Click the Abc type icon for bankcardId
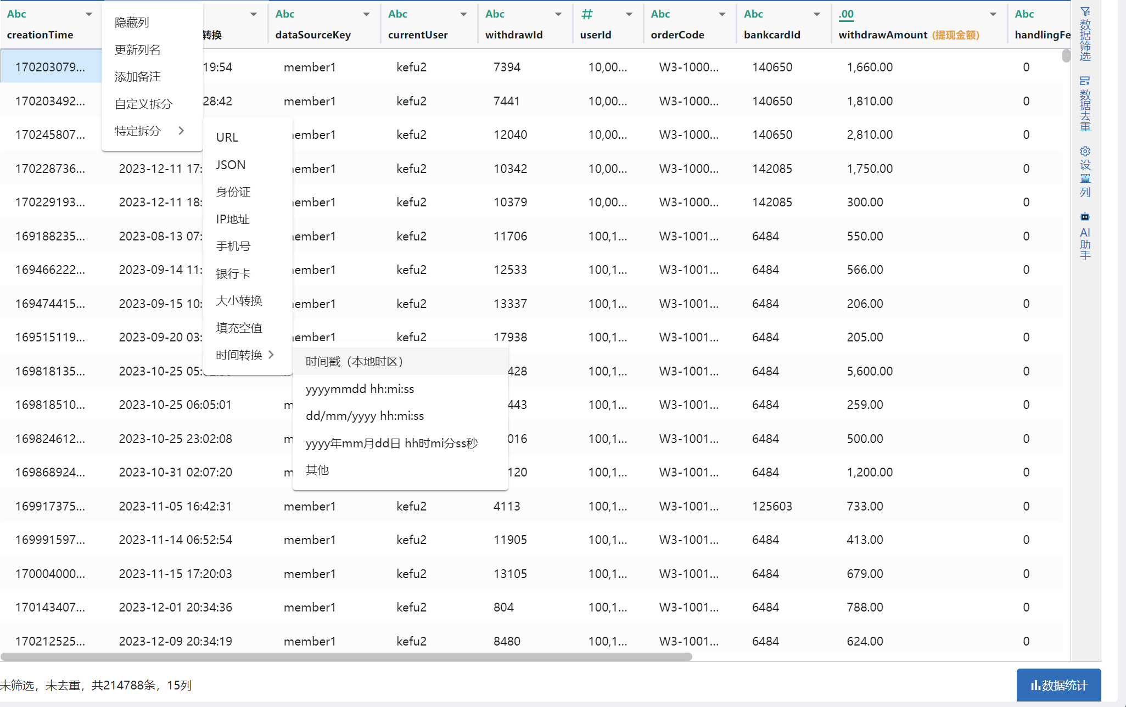This screenshot has height=707, width=1126. click(x=753, y=14)
